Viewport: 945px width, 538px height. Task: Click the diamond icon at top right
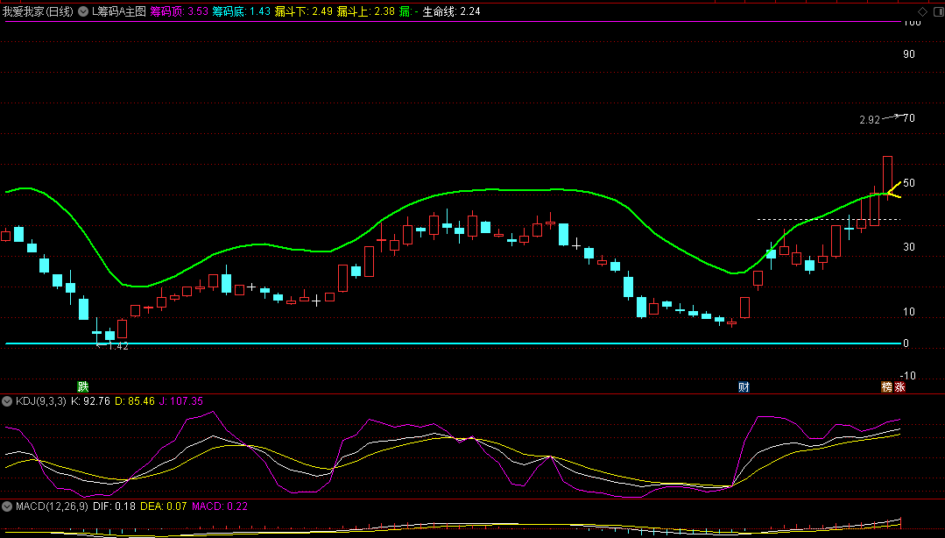click(921, 11)
